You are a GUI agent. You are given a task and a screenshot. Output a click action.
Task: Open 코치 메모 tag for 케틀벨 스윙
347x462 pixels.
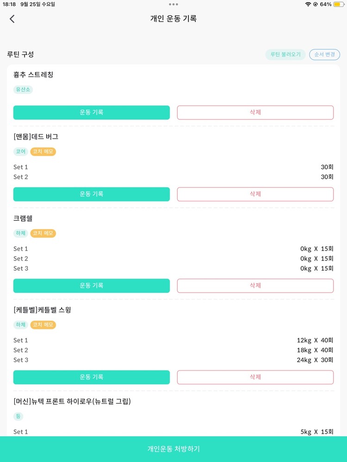(43, 325)
